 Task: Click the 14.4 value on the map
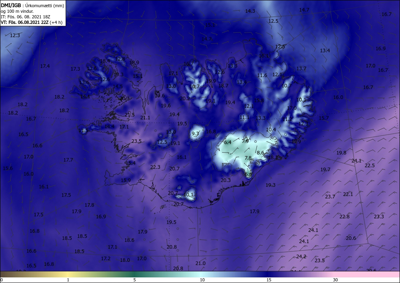pyautogui.click(x=110, y=126)
